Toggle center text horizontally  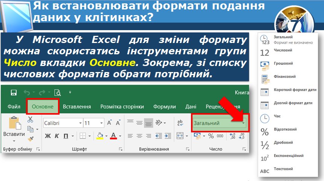[139, 136]
